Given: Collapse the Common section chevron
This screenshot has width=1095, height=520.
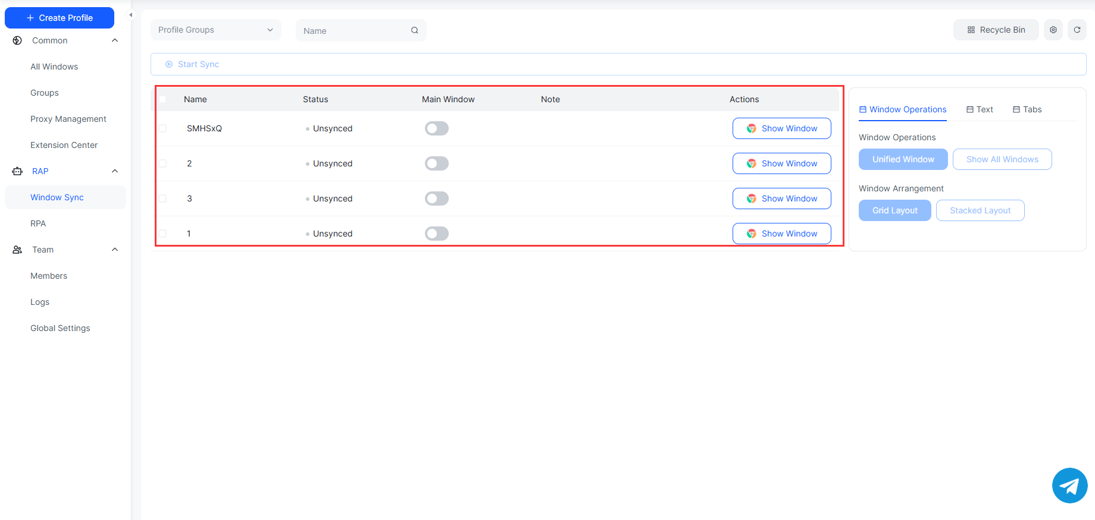Looking at the screenshot, I should pos(115,40).
